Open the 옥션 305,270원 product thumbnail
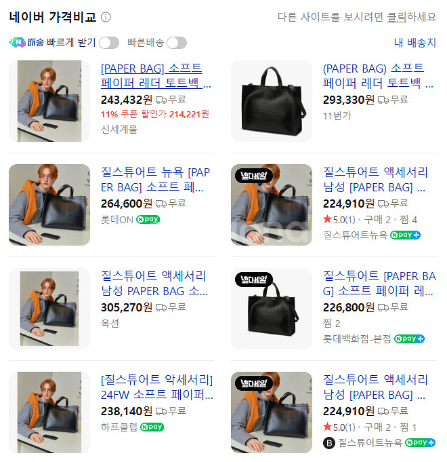This screenshot has width=447, height=462. (49, 309)
